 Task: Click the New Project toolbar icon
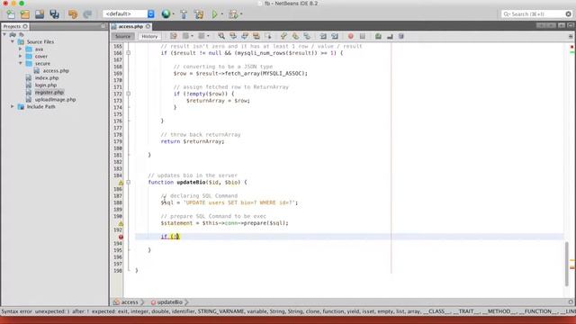25,14
